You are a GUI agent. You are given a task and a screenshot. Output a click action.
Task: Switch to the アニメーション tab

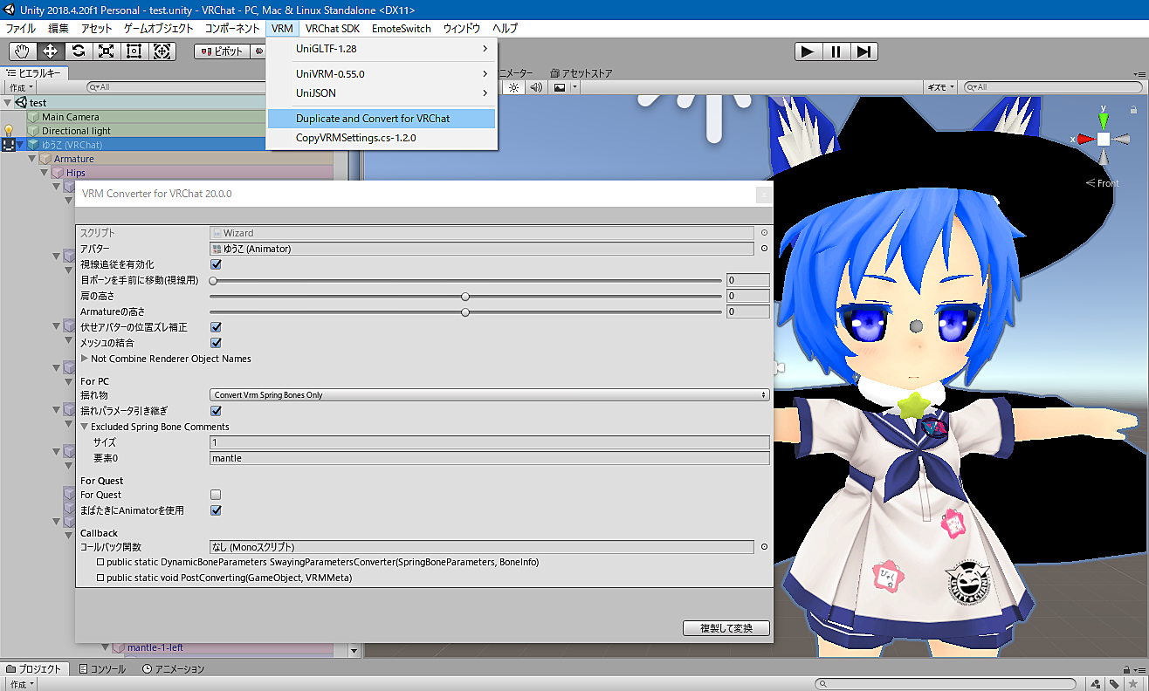[173, 669]
